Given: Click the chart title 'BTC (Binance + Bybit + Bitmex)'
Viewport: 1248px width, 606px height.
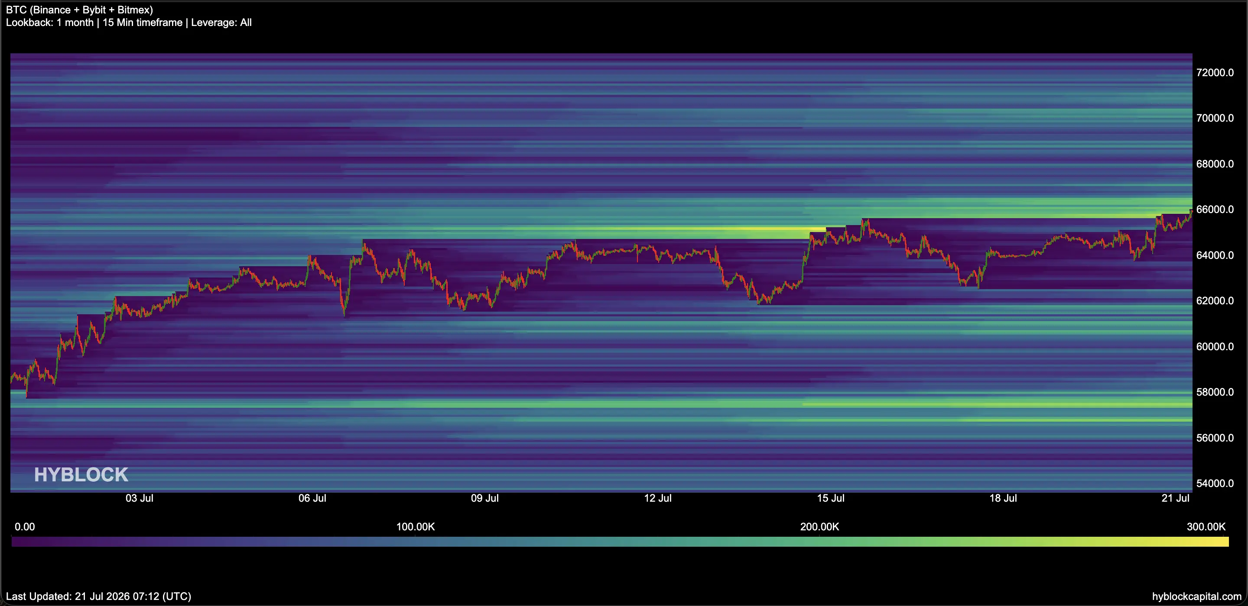Looking at the screenshot, I should tap(79, 10).
